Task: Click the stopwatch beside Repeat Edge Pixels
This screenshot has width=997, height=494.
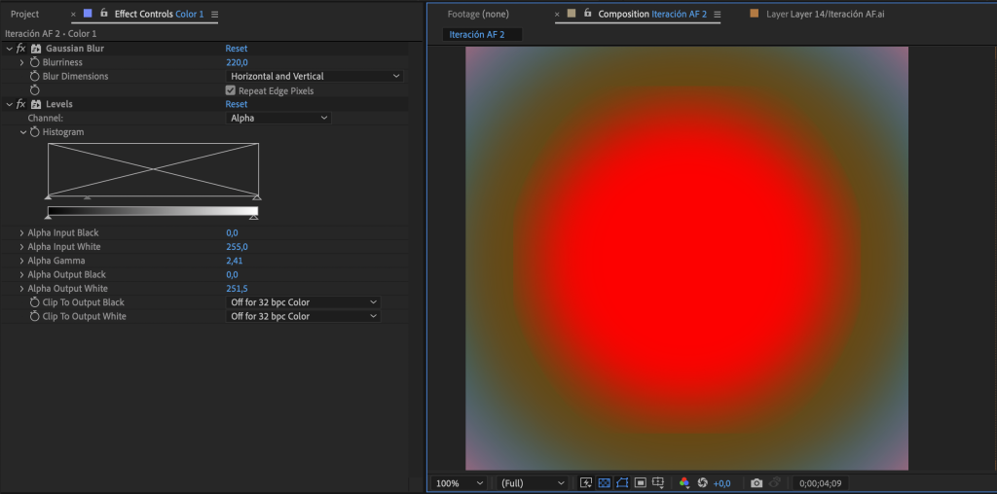Action: [x=35, y=90]
